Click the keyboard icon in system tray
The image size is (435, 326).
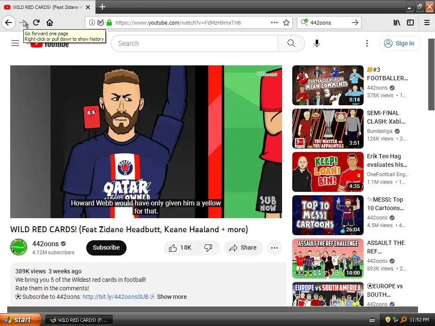372,320
